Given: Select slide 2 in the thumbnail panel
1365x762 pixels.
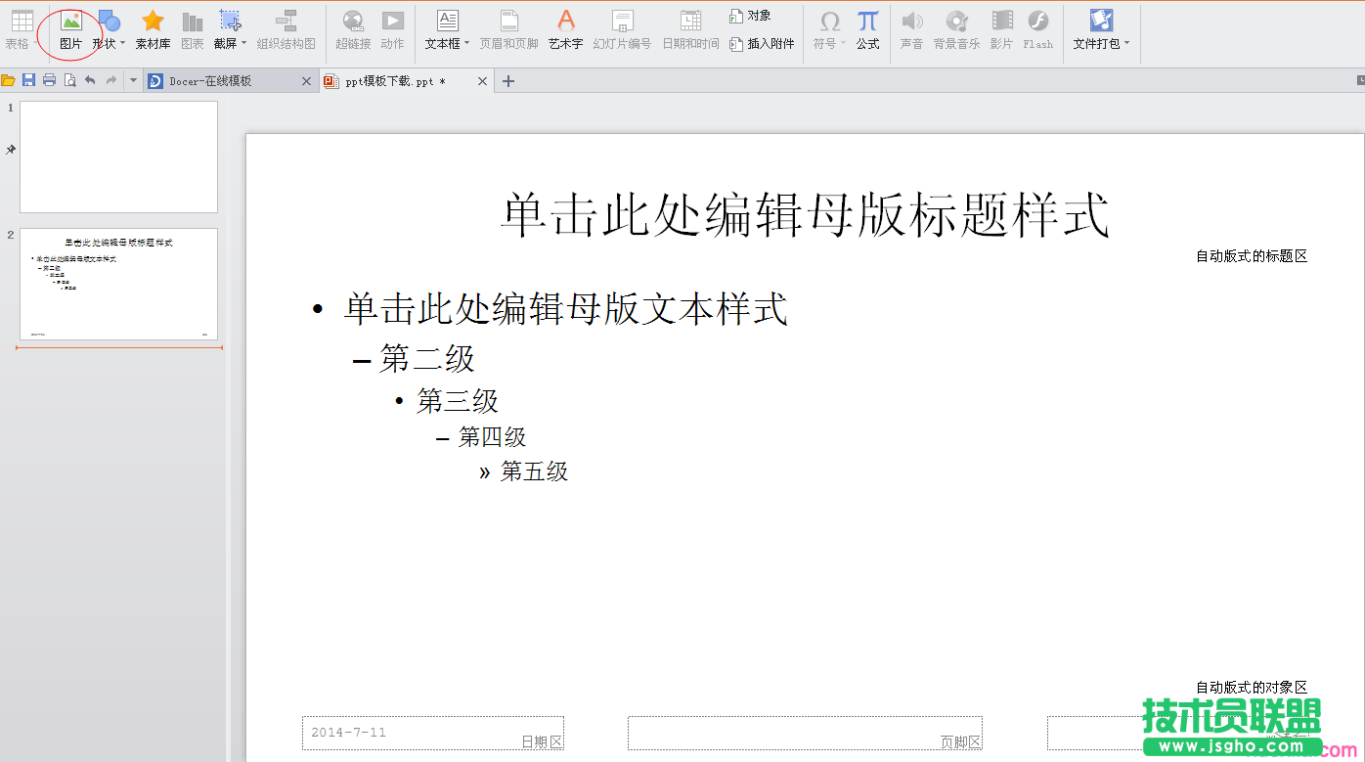Looking at the screenshot, I should tap(117, 284).
